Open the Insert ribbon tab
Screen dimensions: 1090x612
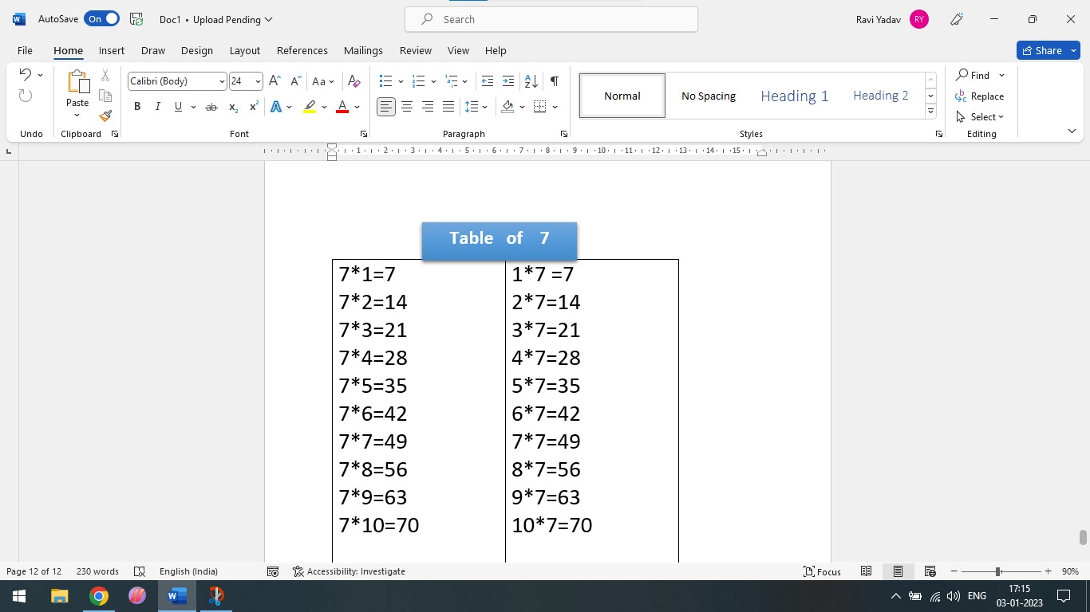(x=111, y=50)
